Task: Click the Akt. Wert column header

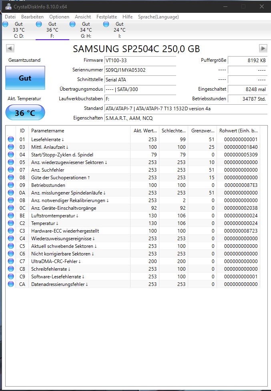Action: (x=145, y=130)
